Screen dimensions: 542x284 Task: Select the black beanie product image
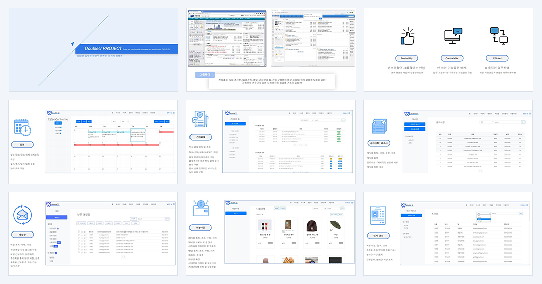click(x=312, y=226)
